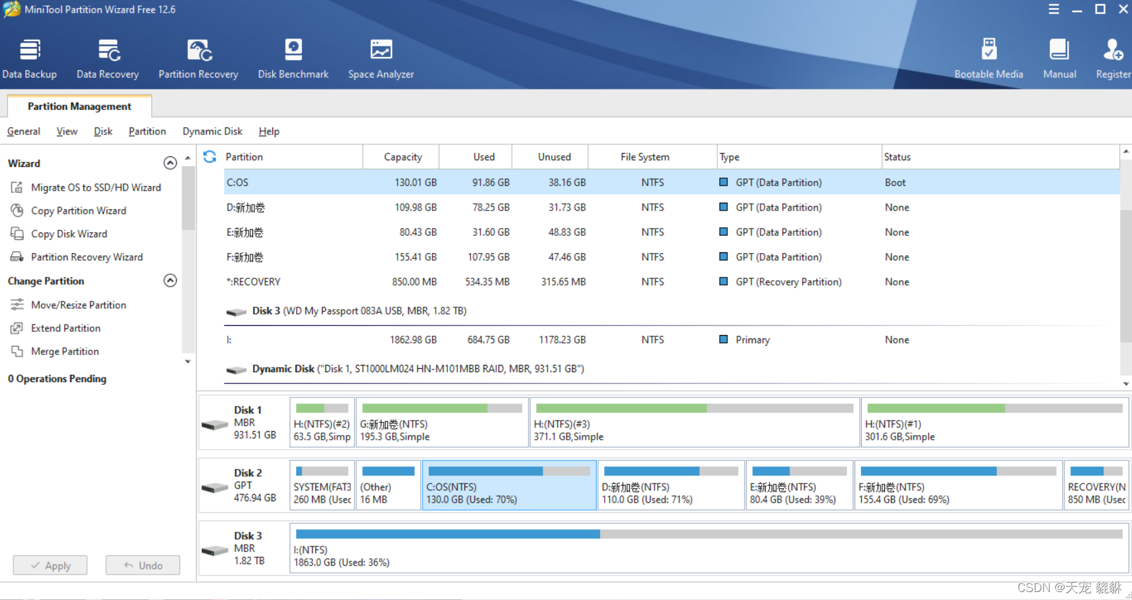The image size is (1132, 600).
Task: Open the Dynamic Disk menu
Action: [213, 131]
